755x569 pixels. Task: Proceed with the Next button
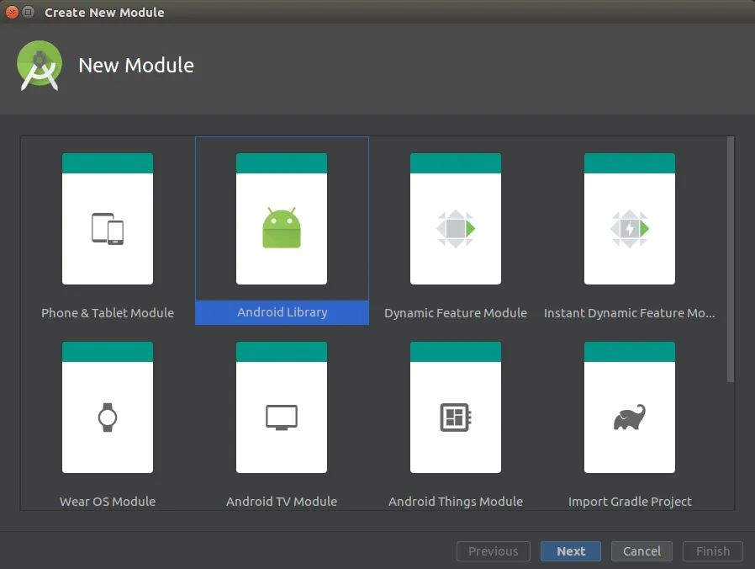[x=571, y=551]
